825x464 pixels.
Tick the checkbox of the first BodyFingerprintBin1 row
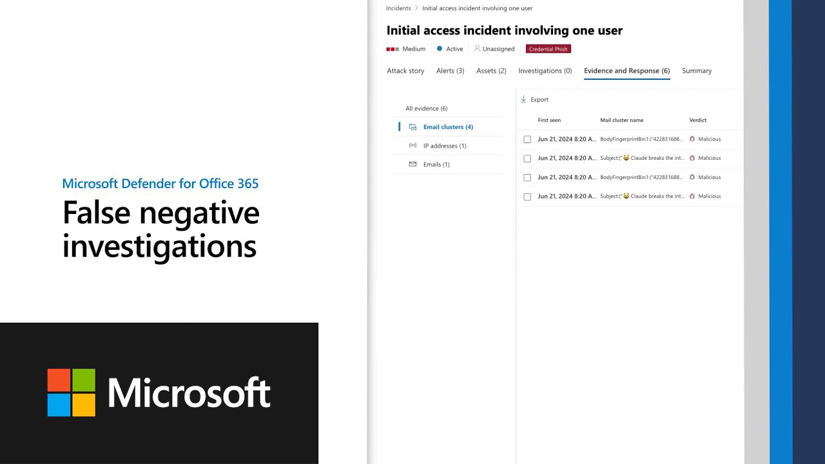point(527,139)
